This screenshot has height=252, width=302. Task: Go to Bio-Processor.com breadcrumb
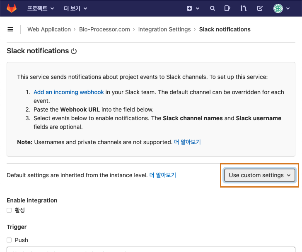tap(104, 29)
